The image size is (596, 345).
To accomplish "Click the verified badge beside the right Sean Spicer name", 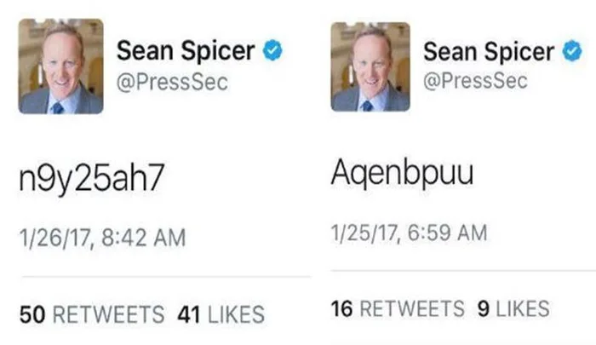I will pos(570,50).
